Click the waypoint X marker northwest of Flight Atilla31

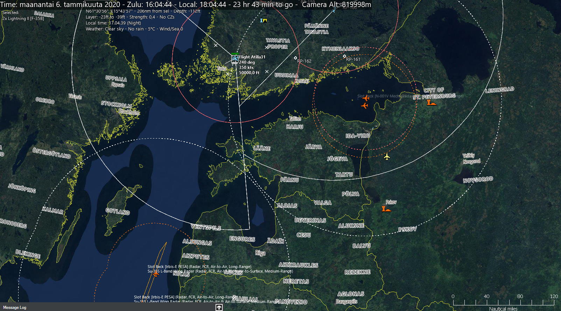[216, 45]
